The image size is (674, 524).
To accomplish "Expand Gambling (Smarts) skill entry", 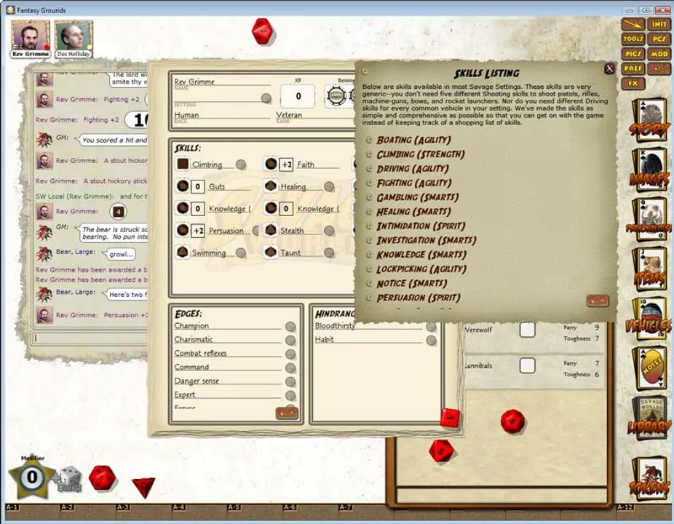I will click(369, 197).
